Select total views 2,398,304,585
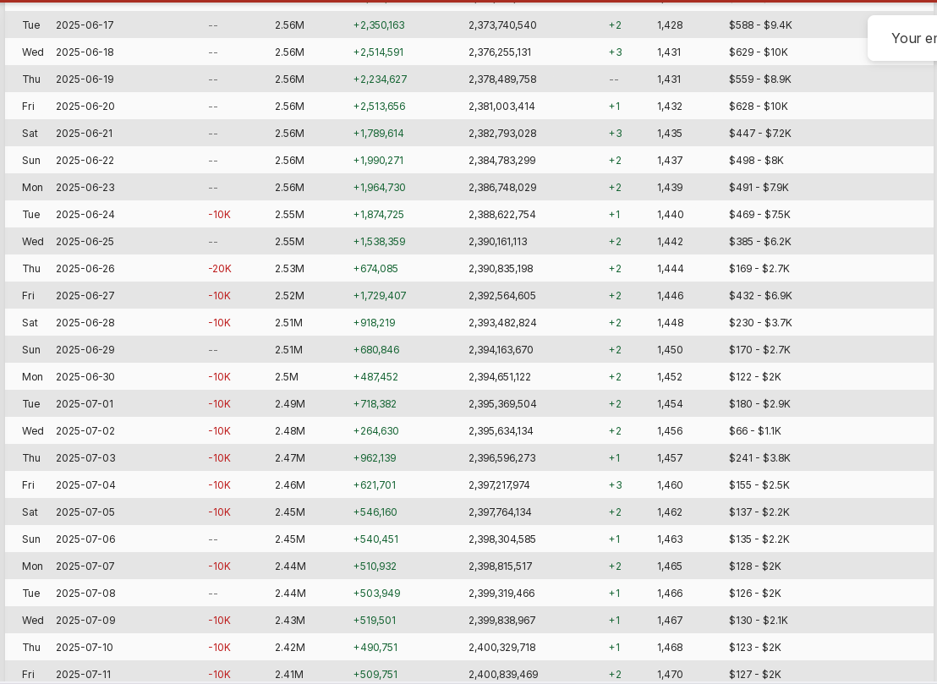The height and width of the screenshot is (684, 937). (502, 539)
